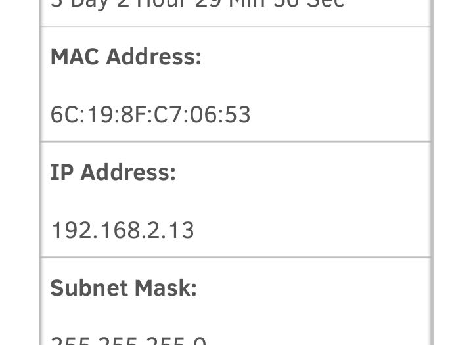Image resolution: width=473 pixels, height=345 pixels.
Task: Click the Subnet Mask label
Action: tap(124, 288)
